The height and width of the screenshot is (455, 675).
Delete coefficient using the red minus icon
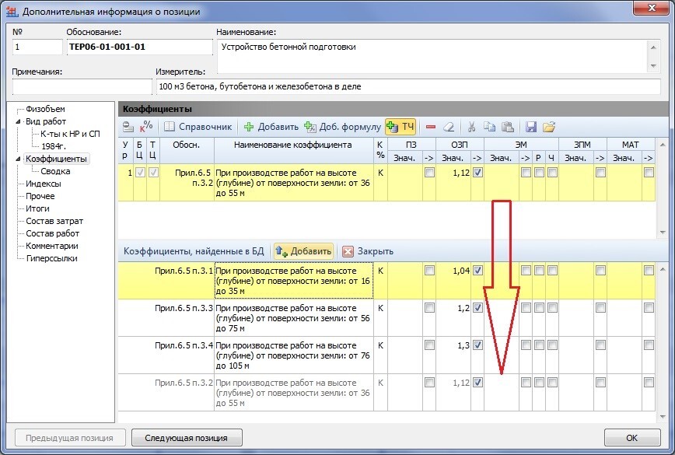432,124
